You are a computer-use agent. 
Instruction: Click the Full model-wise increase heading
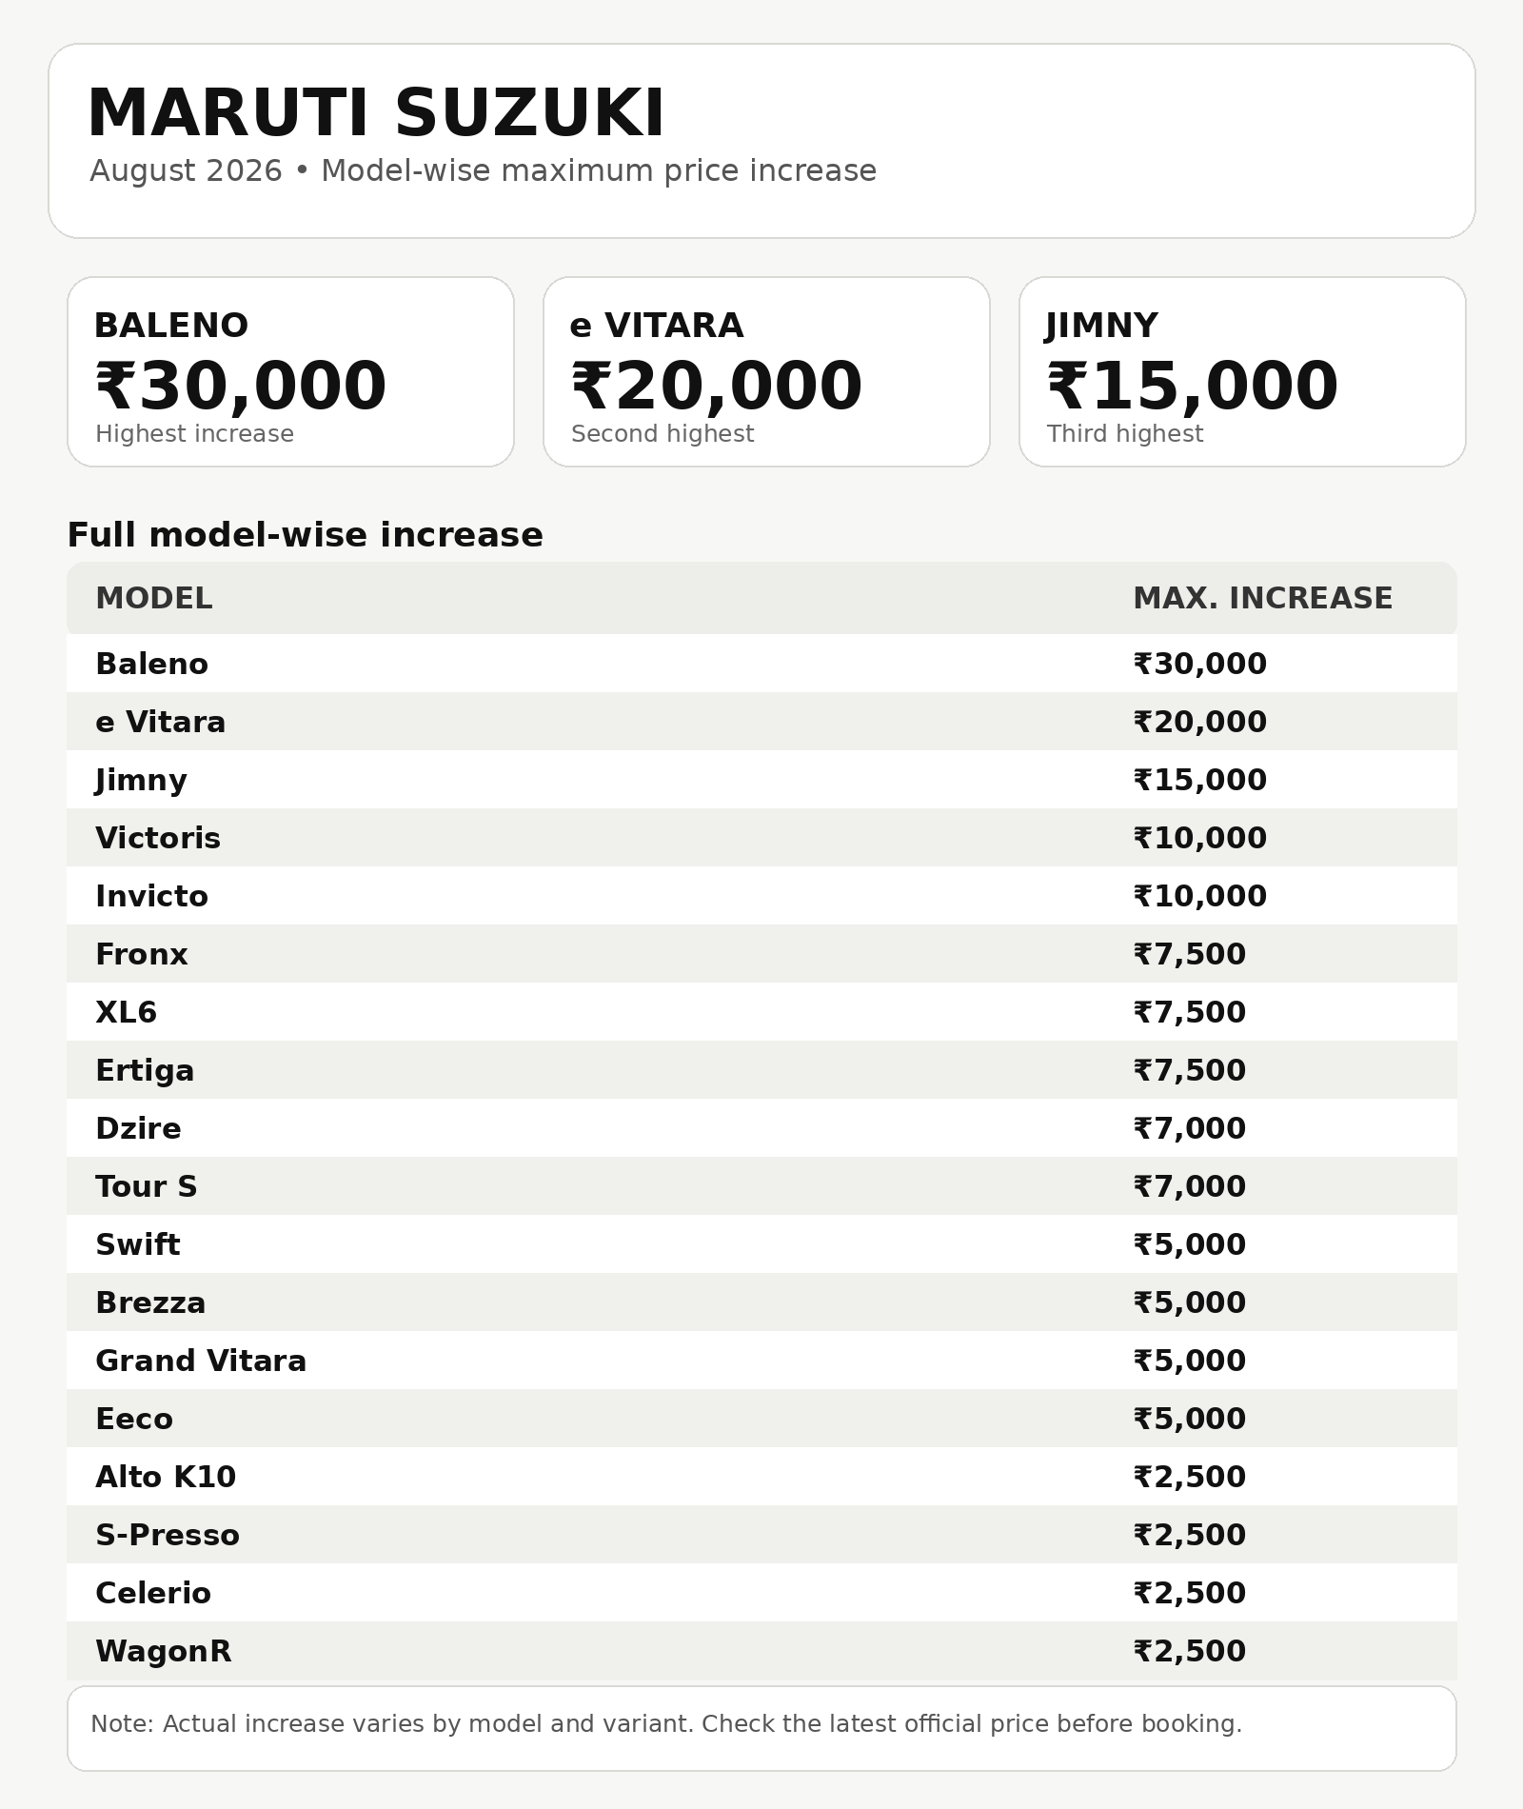[305, 535]
